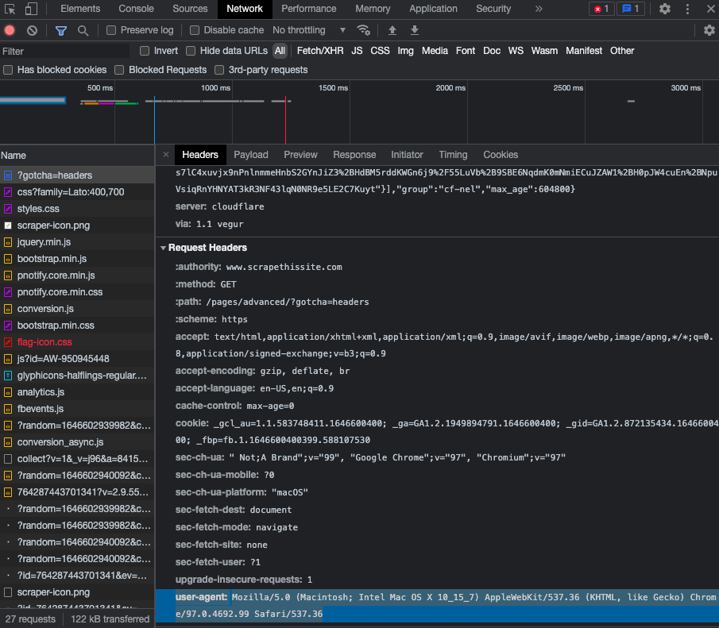Check the Disable cache option
Screen dimensions: 719x628
pos(195,30)
